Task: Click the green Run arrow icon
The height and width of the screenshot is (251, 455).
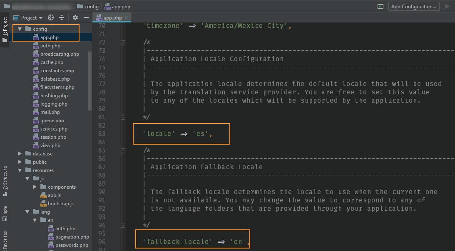Action: pos(448,6)
